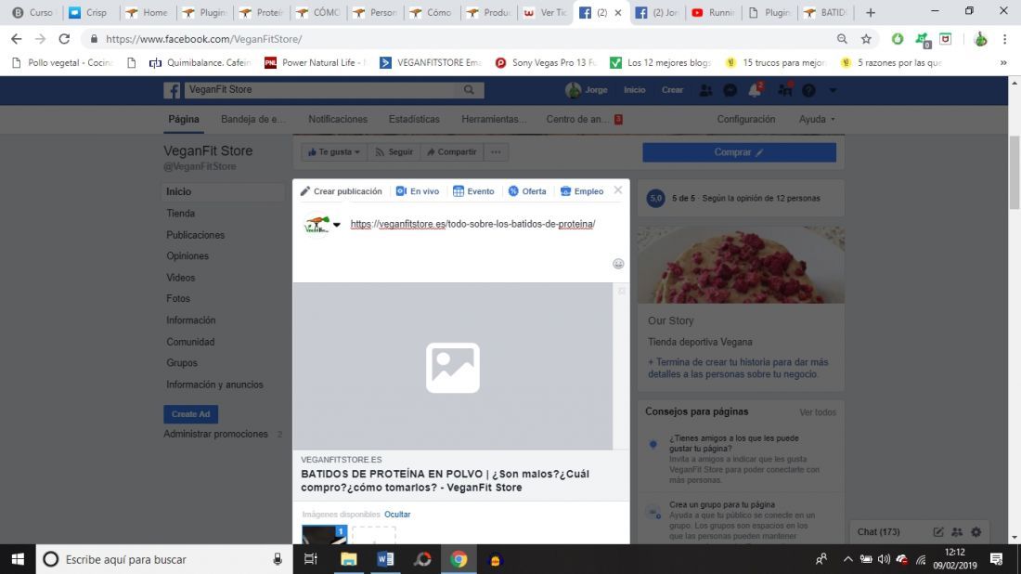The width and height of the screenshot is (1021, 574).
Task: Show hidden system tray icons chevron
Action: (x=847, y=559)
